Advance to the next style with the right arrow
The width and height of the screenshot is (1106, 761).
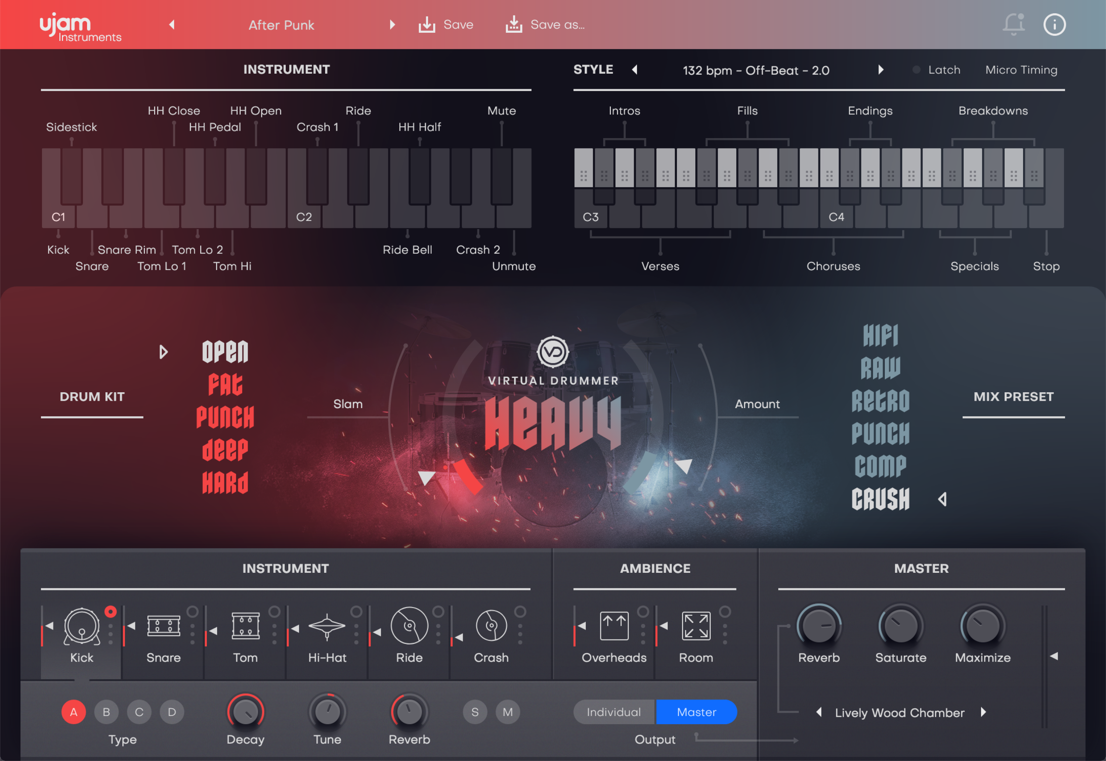881,70
